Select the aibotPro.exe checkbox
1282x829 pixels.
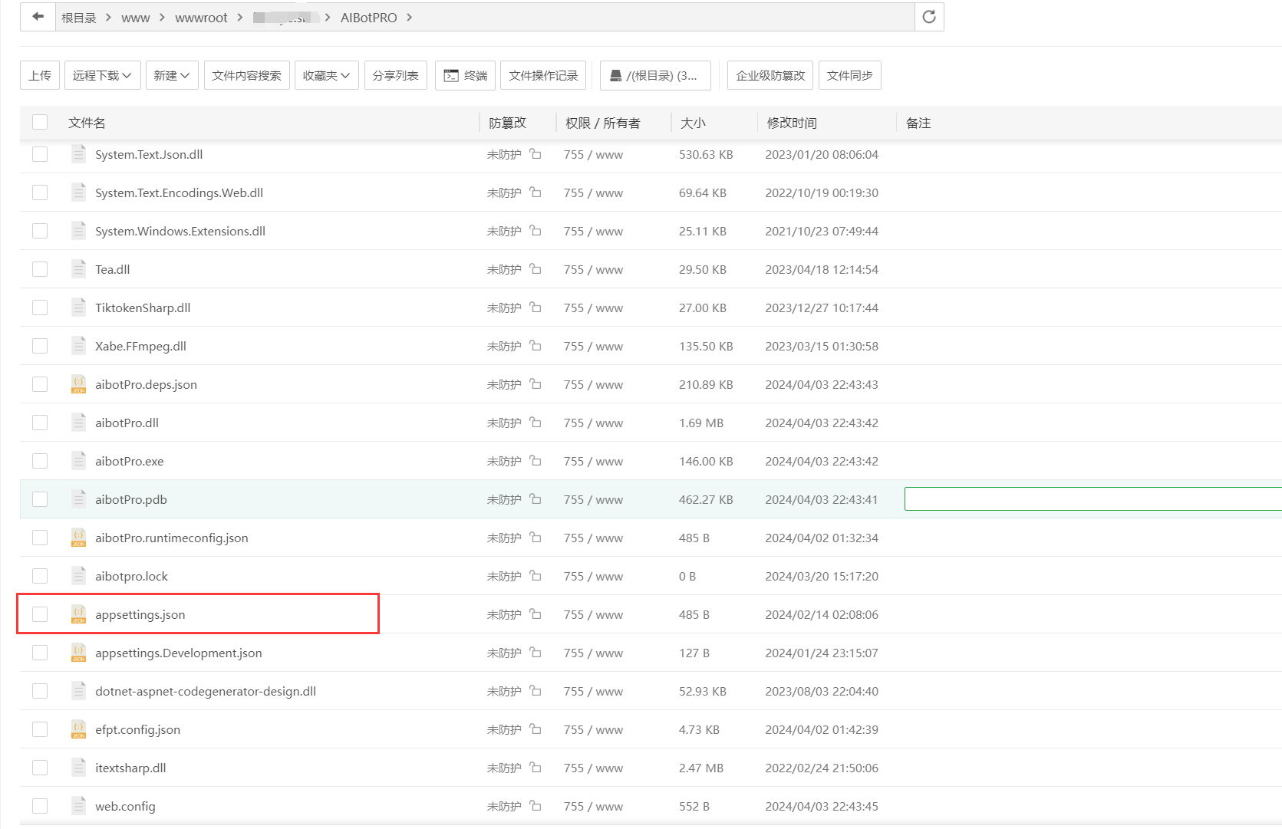click(x=40, y=461)
